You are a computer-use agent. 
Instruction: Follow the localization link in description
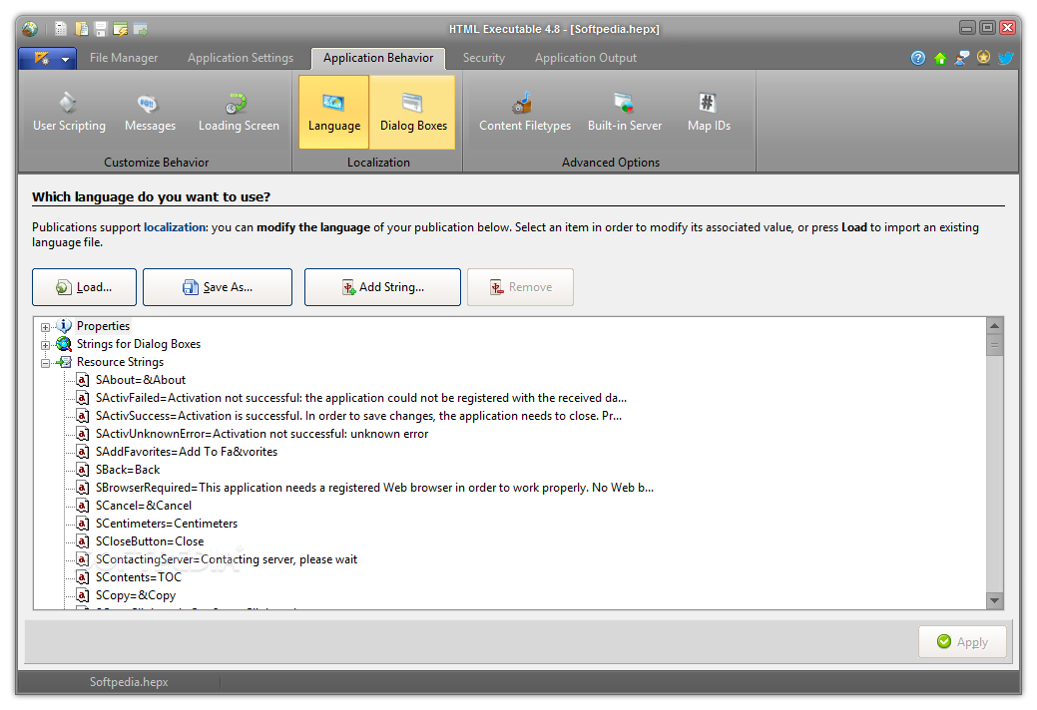[176, 227]
